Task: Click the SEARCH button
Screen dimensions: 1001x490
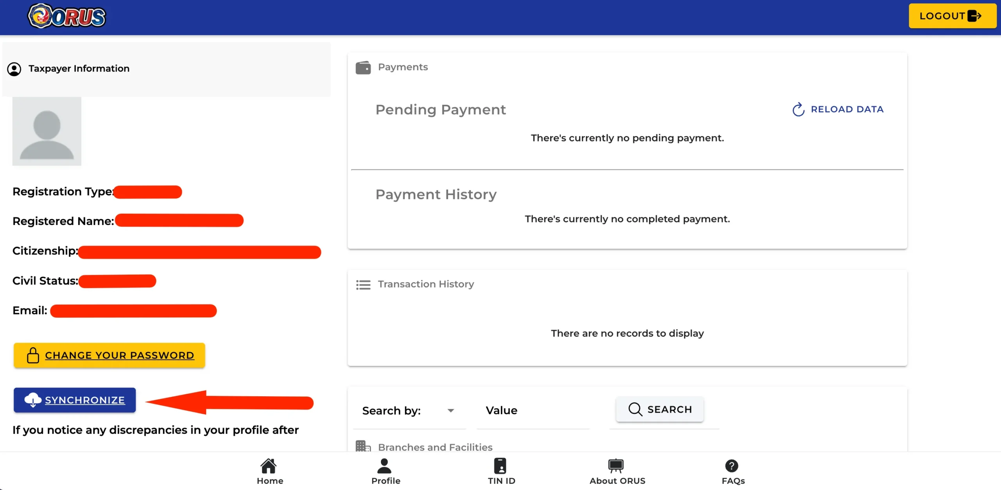Action: (660, 409)
